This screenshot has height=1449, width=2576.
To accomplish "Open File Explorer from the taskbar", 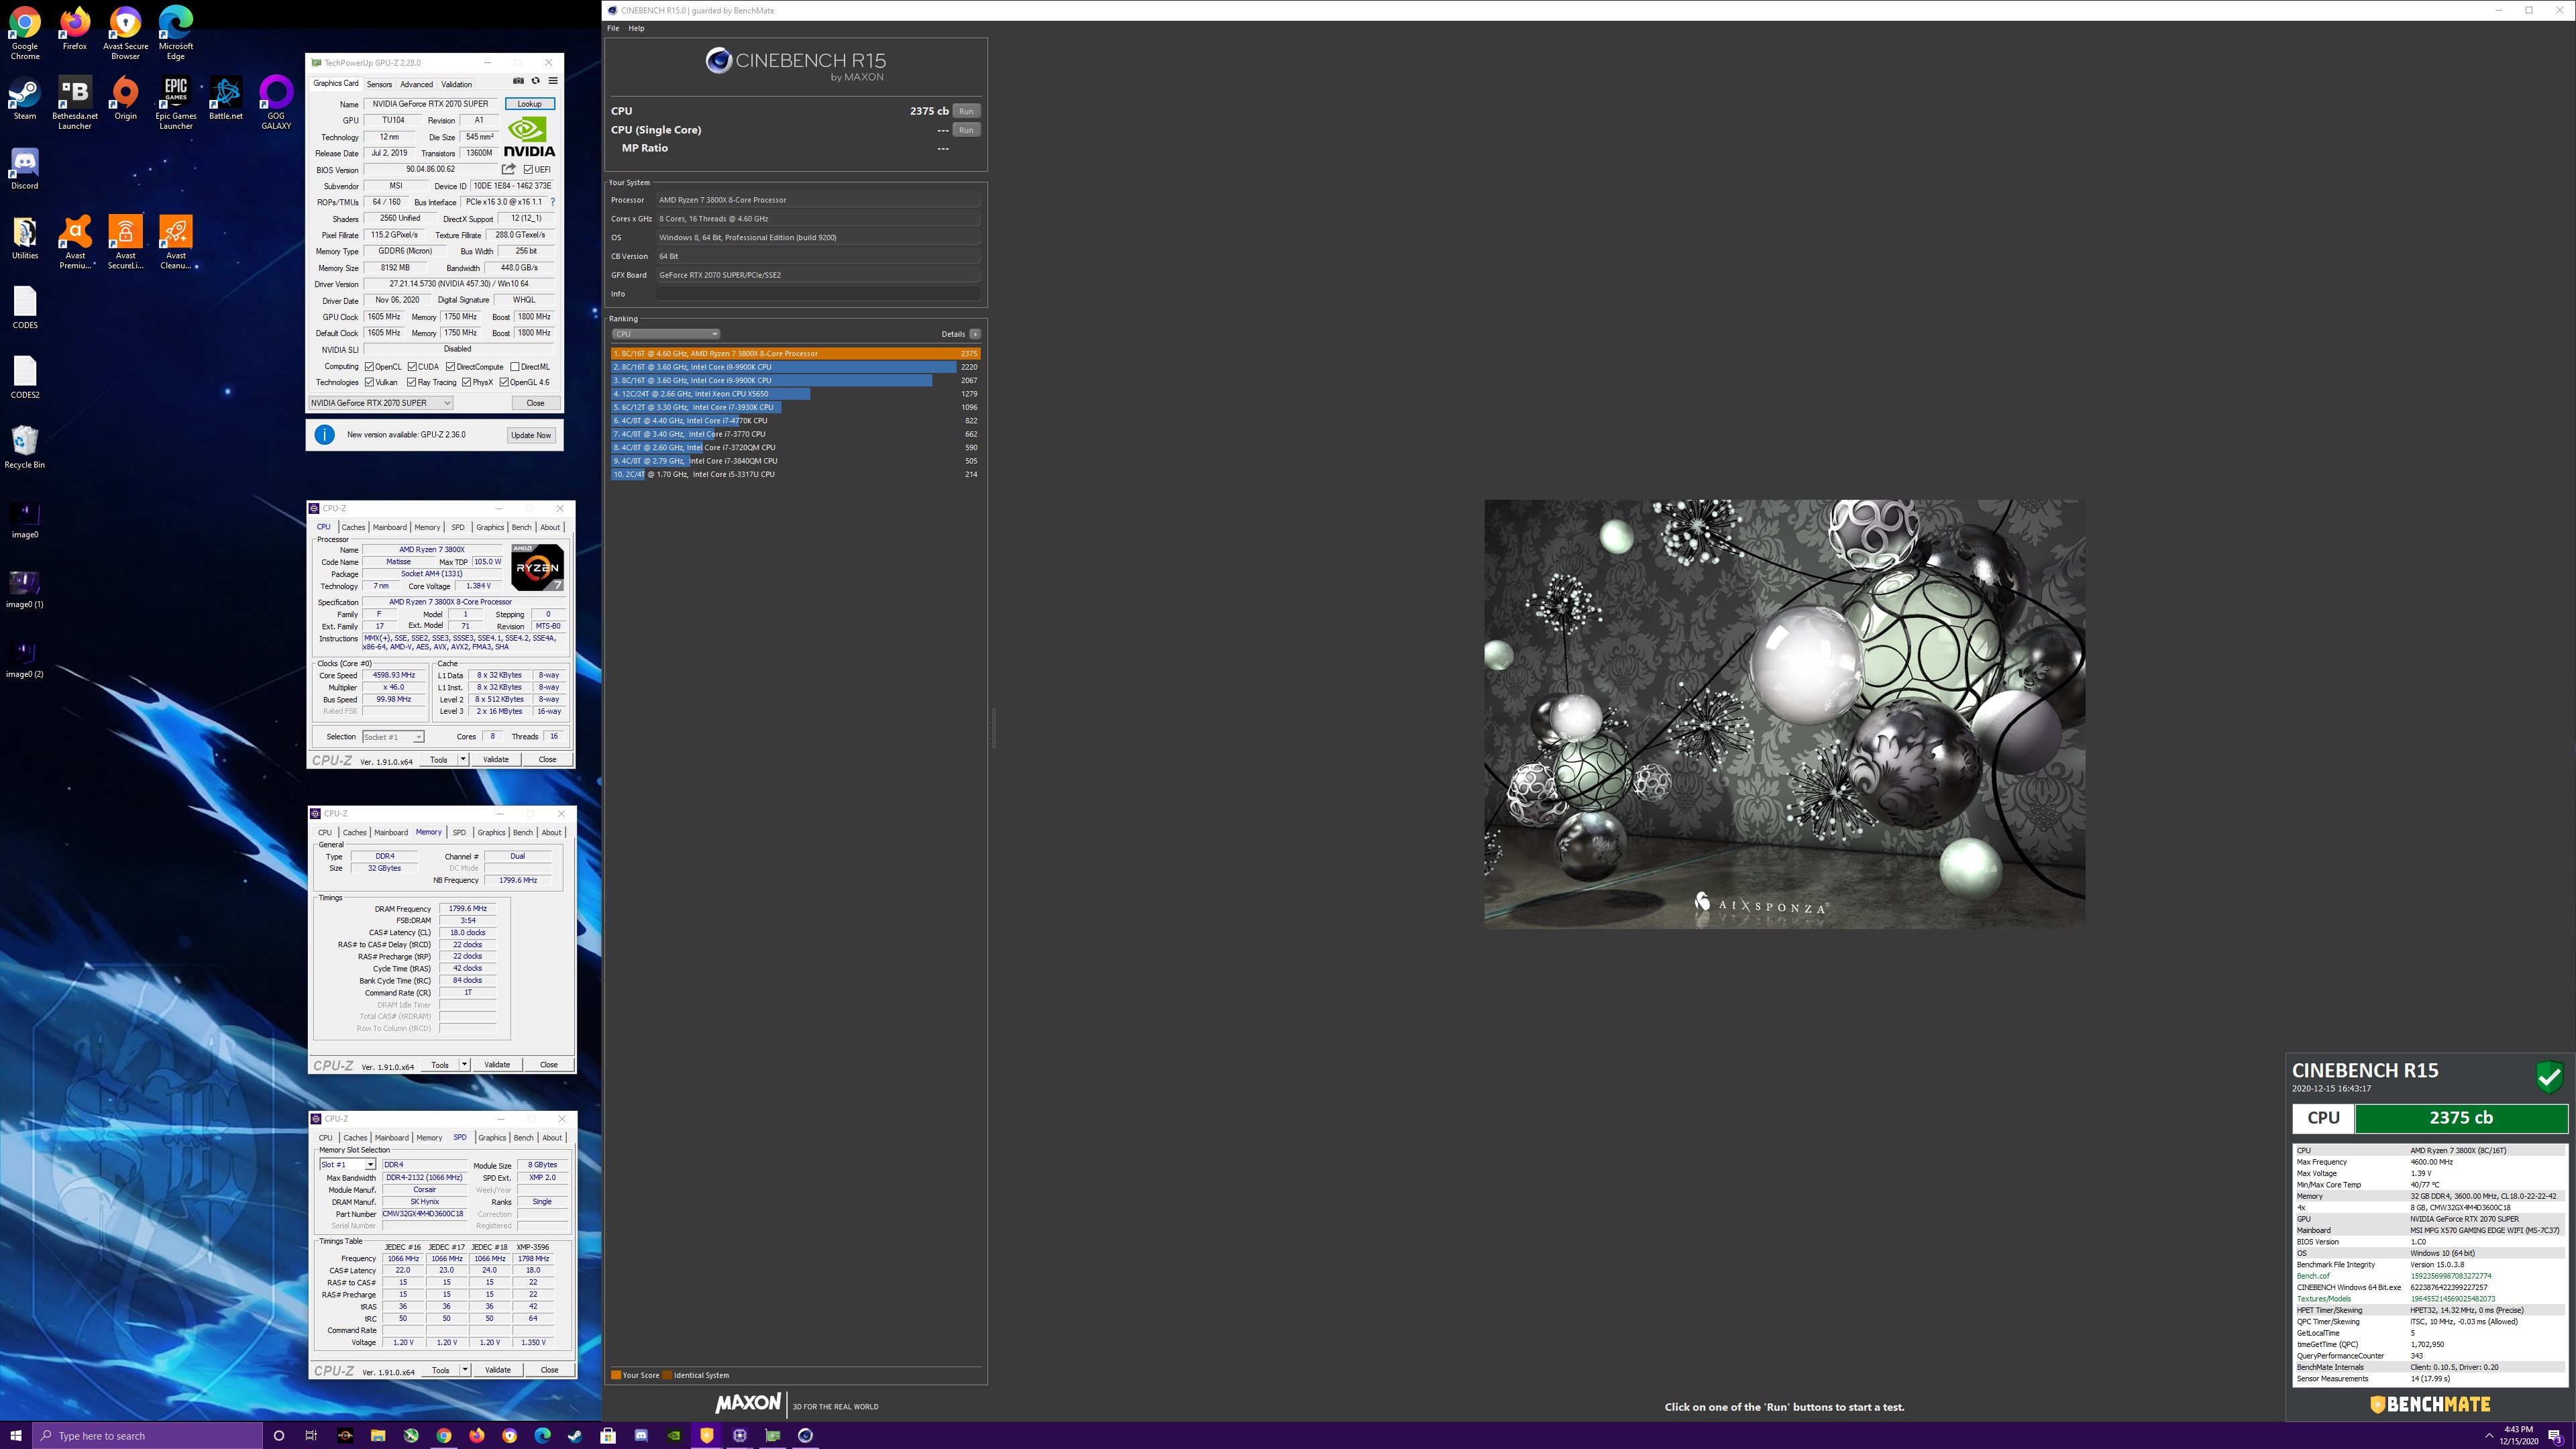I will [378, 1435].
